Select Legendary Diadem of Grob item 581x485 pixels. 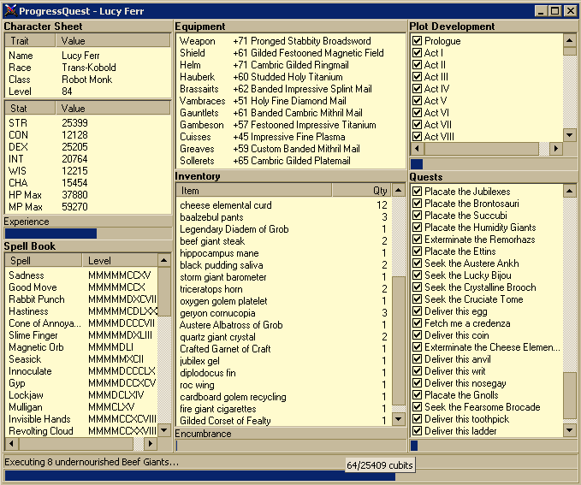coord(284,229)
